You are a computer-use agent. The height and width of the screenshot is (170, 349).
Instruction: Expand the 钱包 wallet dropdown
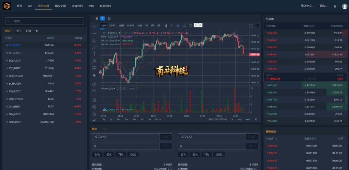point(324,6)
